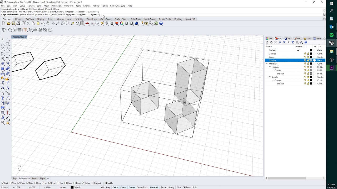The height and width of the screenshot is (189, 337).
Task: Toggle Gumball in the status bar
Action: (154, 187)
